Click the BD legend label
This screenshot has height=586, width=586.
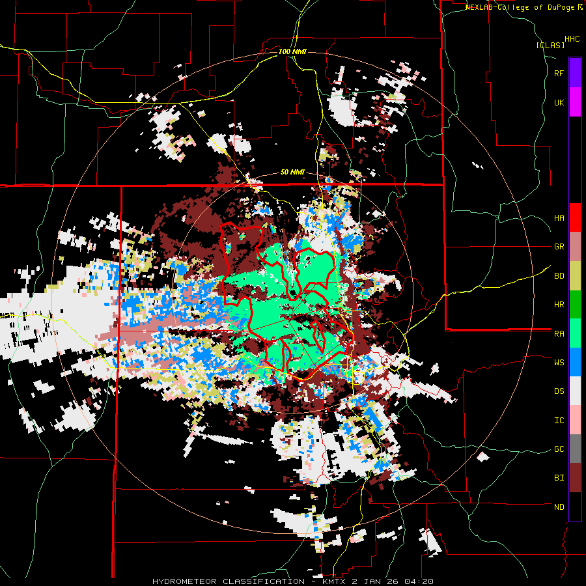(559, 276)
